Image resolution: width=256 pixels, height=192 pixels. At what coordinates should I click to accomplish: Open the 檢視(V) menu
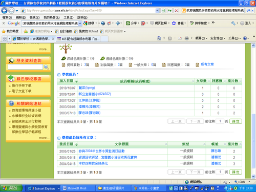(34, 17)
